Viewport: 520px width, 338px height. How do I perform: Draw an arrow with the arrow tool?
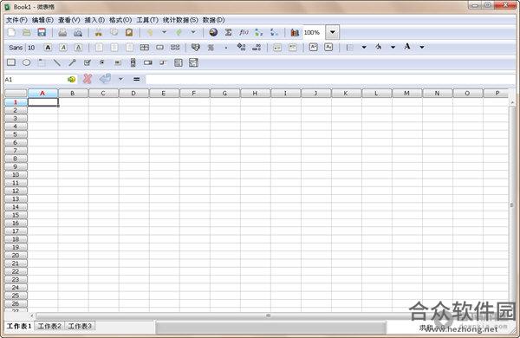72,62
